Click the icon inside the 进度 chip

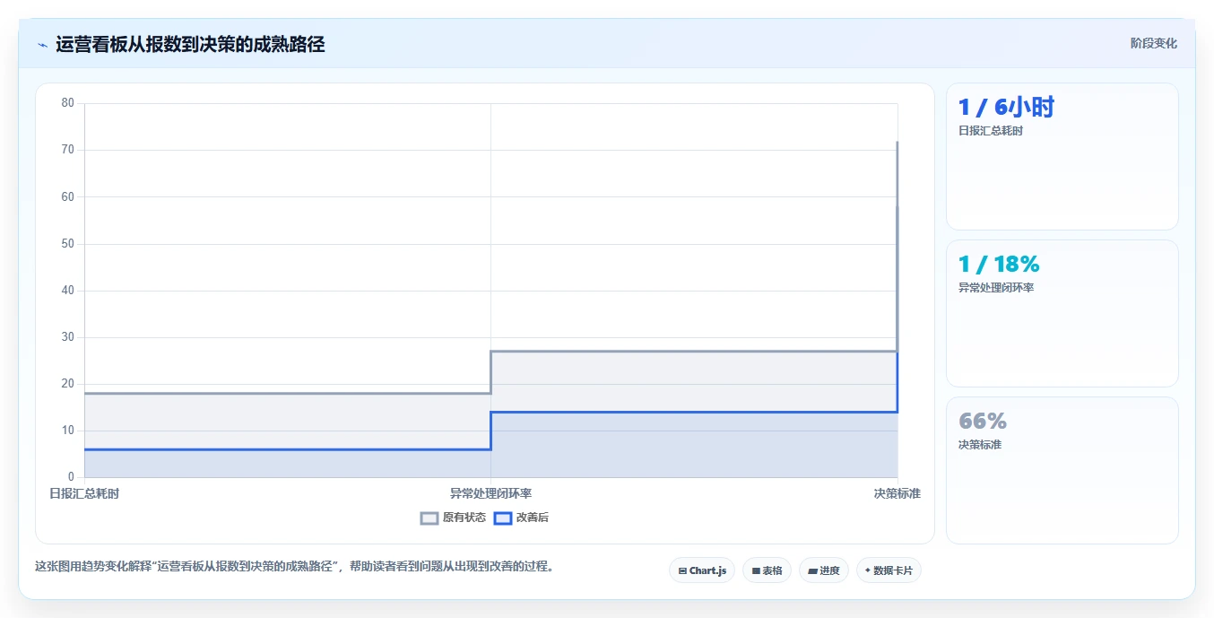(812, 570)
